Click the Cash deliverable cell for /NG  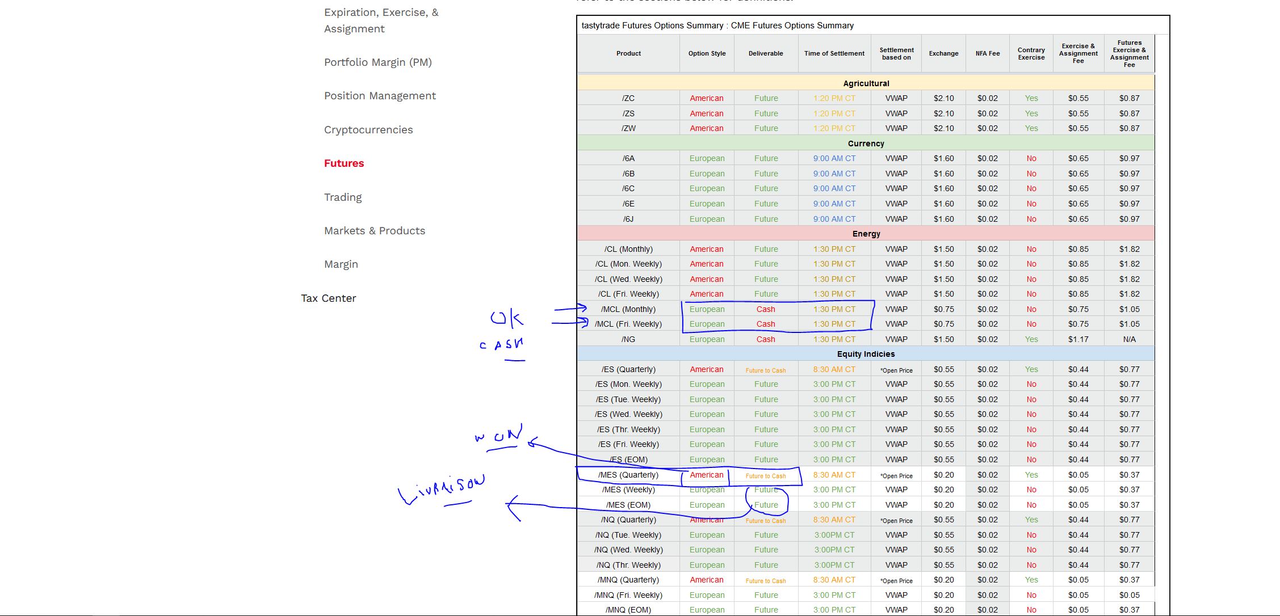coord(765,339)
